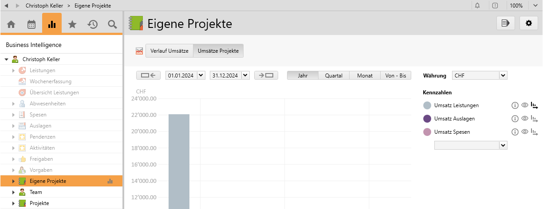Select the Quartal period tab

click(x=334, y=76)
